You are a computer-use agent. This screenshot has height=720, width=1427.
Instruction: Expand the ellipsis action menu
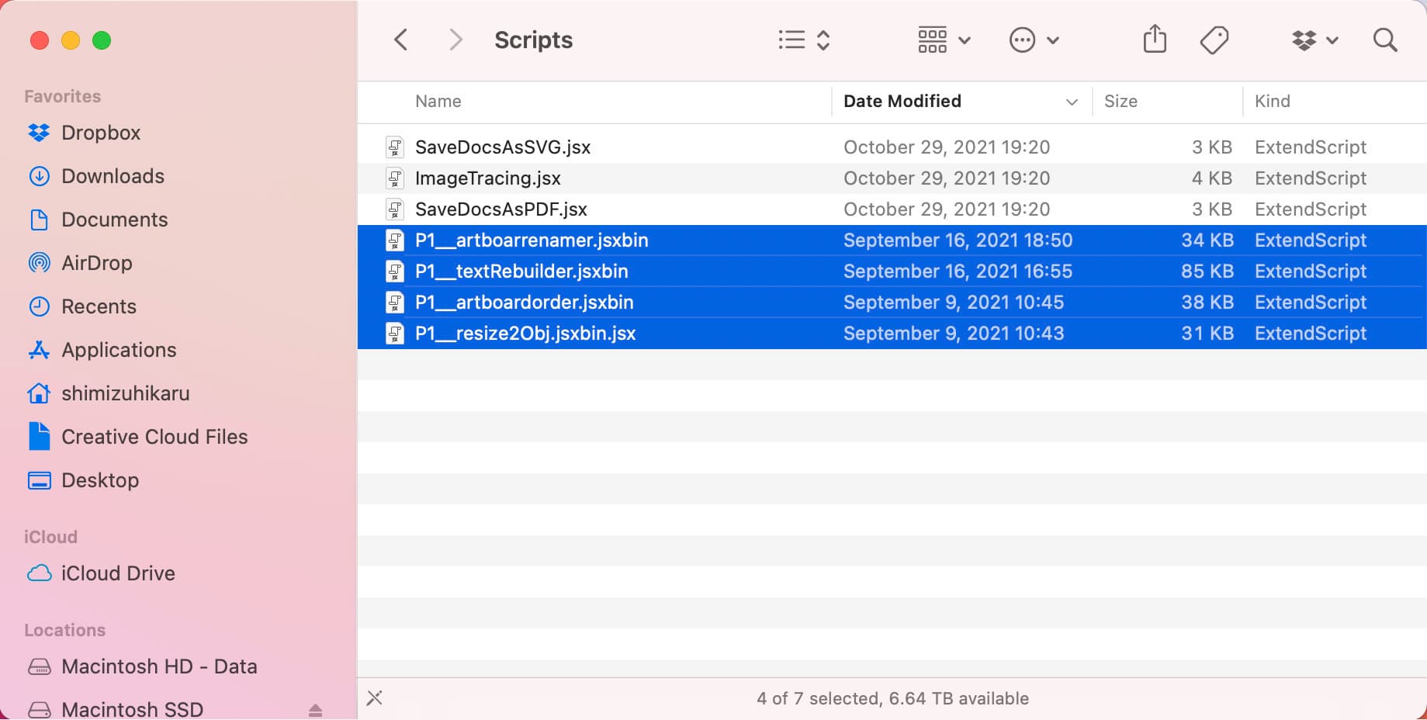point(1033,40)
